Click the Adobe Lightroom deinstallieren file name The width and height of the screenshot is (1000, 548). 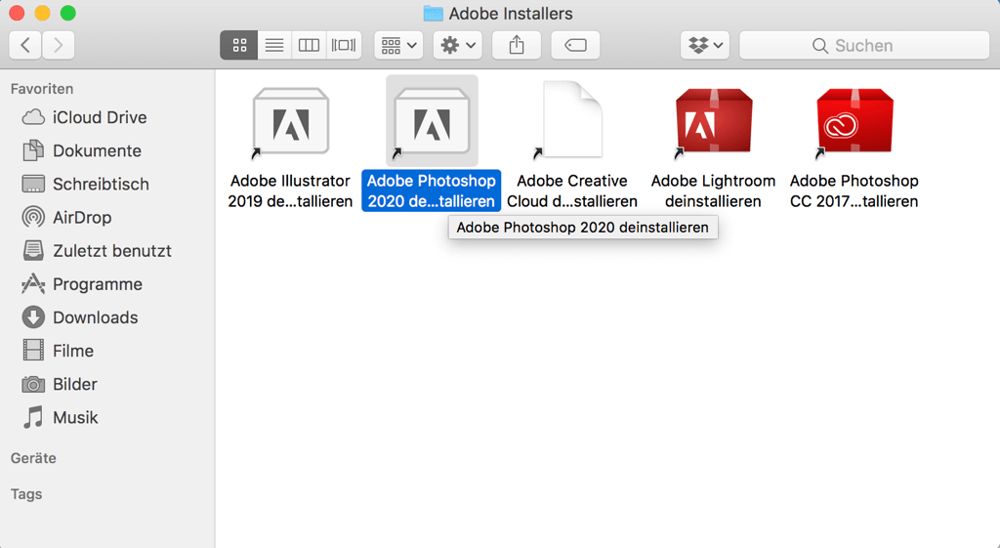click(x=713, y=190)
